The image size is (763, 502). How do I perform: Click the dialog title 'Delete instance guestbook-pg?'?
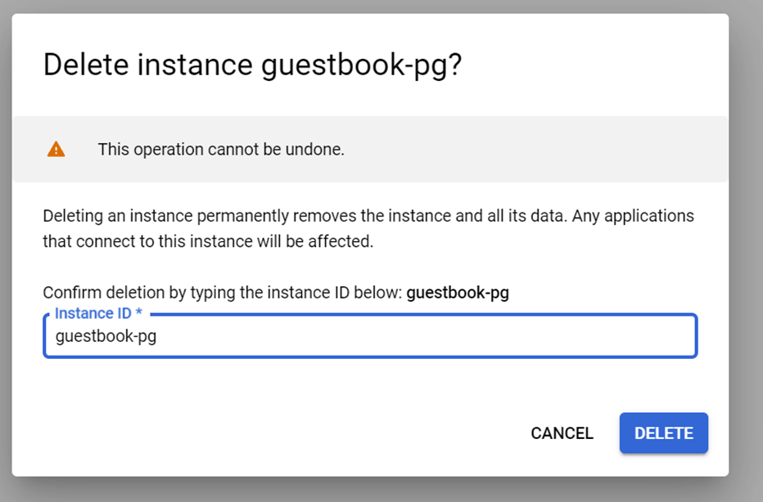tap(252, 65)
